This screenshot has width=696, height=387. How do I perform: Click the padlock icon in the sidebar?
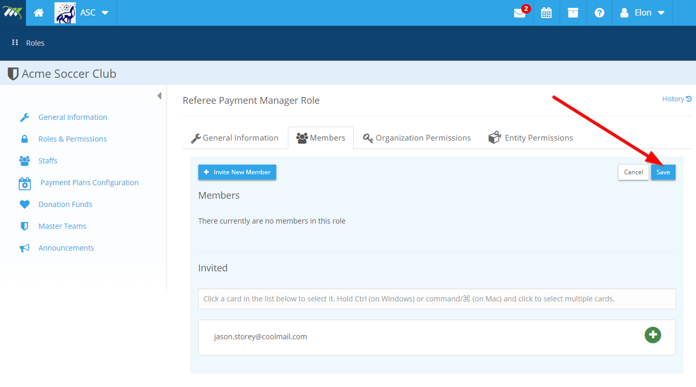coord(24,139)
